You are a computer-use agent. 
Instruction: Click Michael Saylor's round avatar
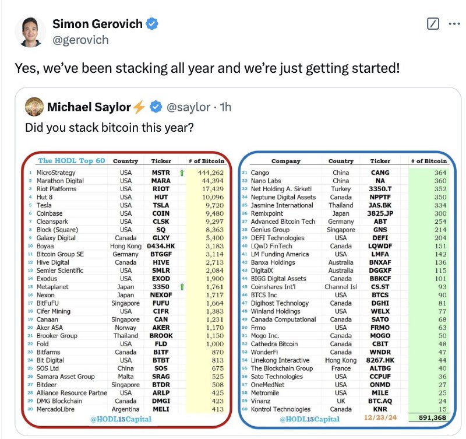[34, 107]
